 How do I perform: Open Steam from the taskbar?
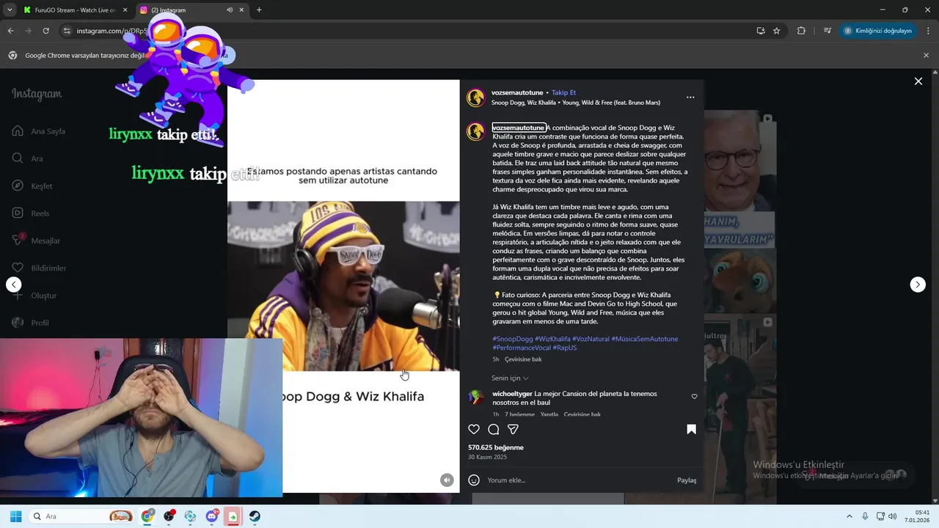(x=255, y=516)
